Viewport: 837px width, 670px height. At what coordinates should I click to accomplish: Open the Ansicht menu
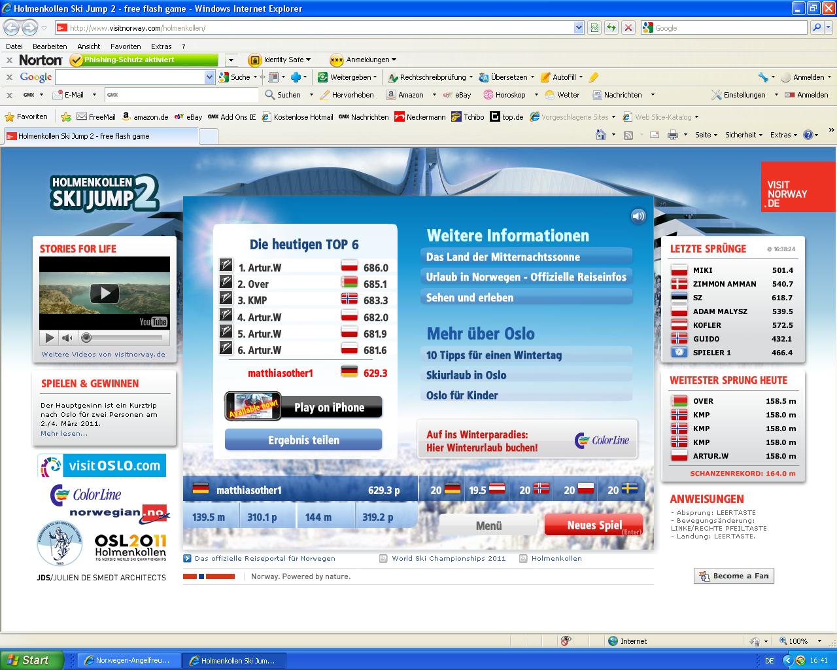88,46
